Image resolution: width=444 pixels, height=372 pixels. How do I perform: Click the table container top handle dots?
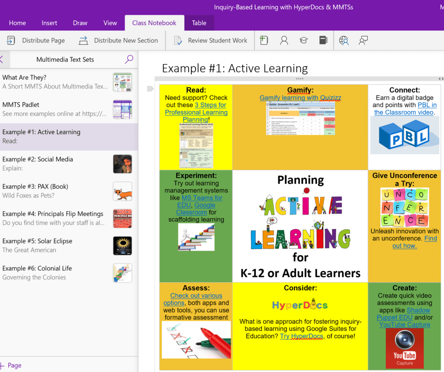tap(300, 79)
